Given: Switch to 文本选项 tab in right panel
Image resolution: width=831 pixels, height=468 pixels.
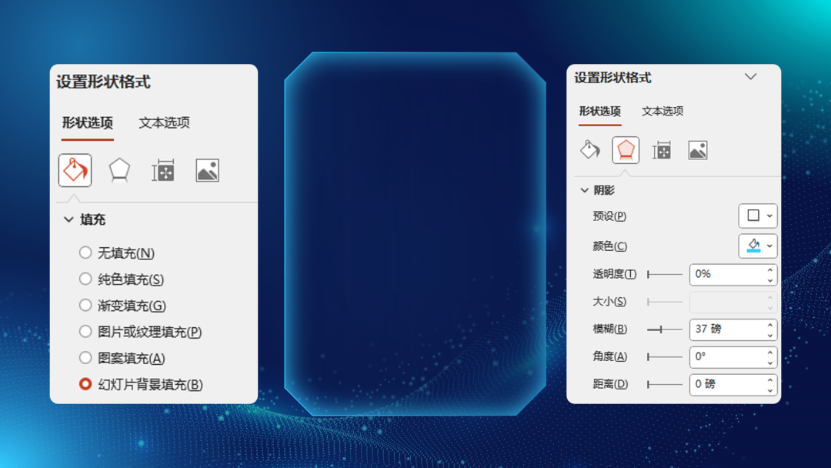Looking at the screenshot, I should [x=662, y=112].
